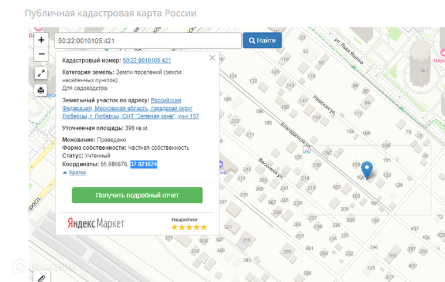445x282 pixels.
Task: Click coordinate value 55.696876
Action: point(114,164)
